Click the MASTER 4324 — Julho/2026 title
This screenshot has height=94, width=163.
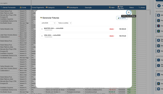point(53,28)
